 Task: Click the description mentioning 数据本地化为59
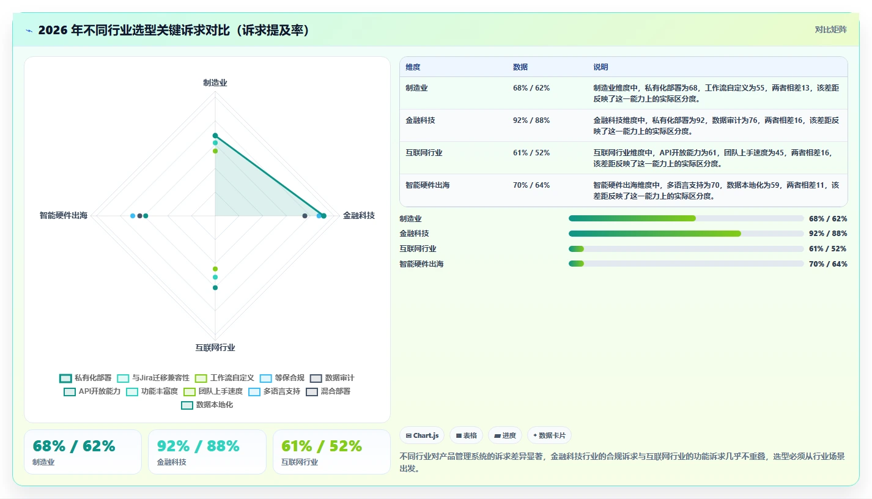tap(717, 190)
